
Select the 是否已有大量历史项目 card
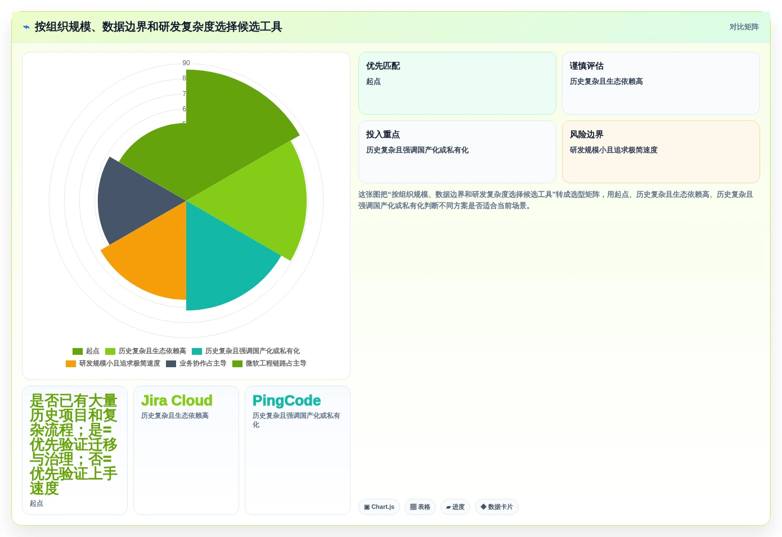coord(75,450)
